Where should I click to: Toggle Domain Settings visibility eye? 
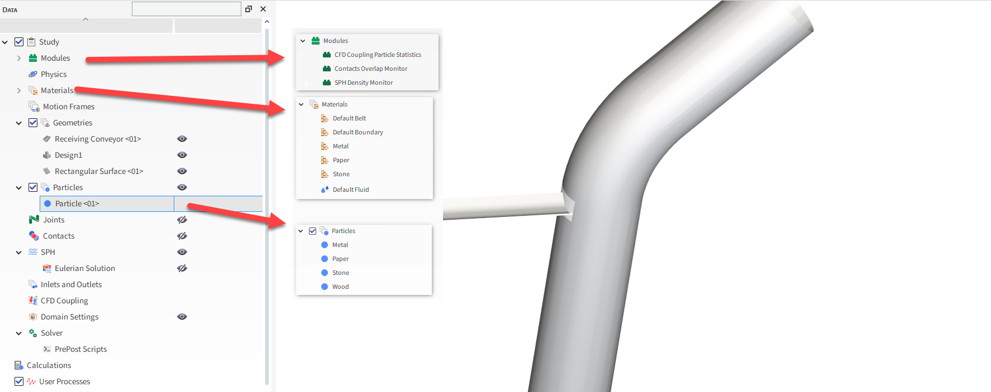[182, 317]
